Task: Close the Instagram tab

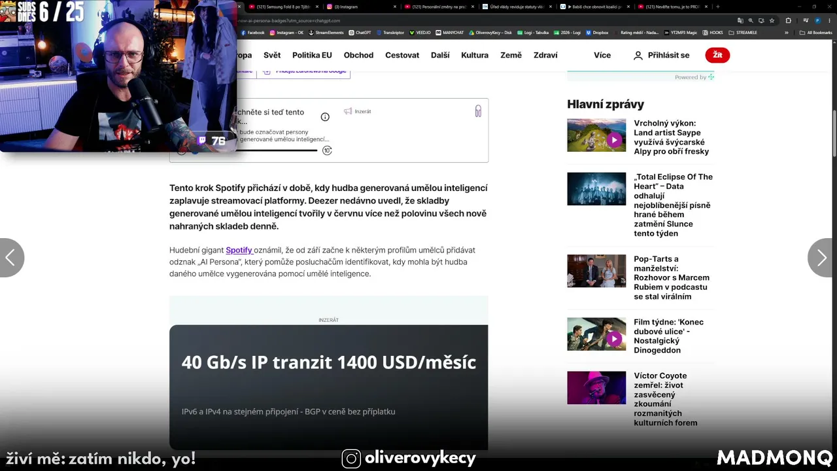Action: [394, 7]
